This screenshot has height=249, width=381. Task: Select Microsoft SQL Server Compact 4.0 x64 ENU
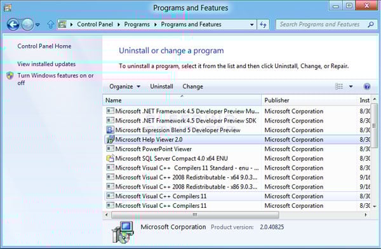(237, 159)
